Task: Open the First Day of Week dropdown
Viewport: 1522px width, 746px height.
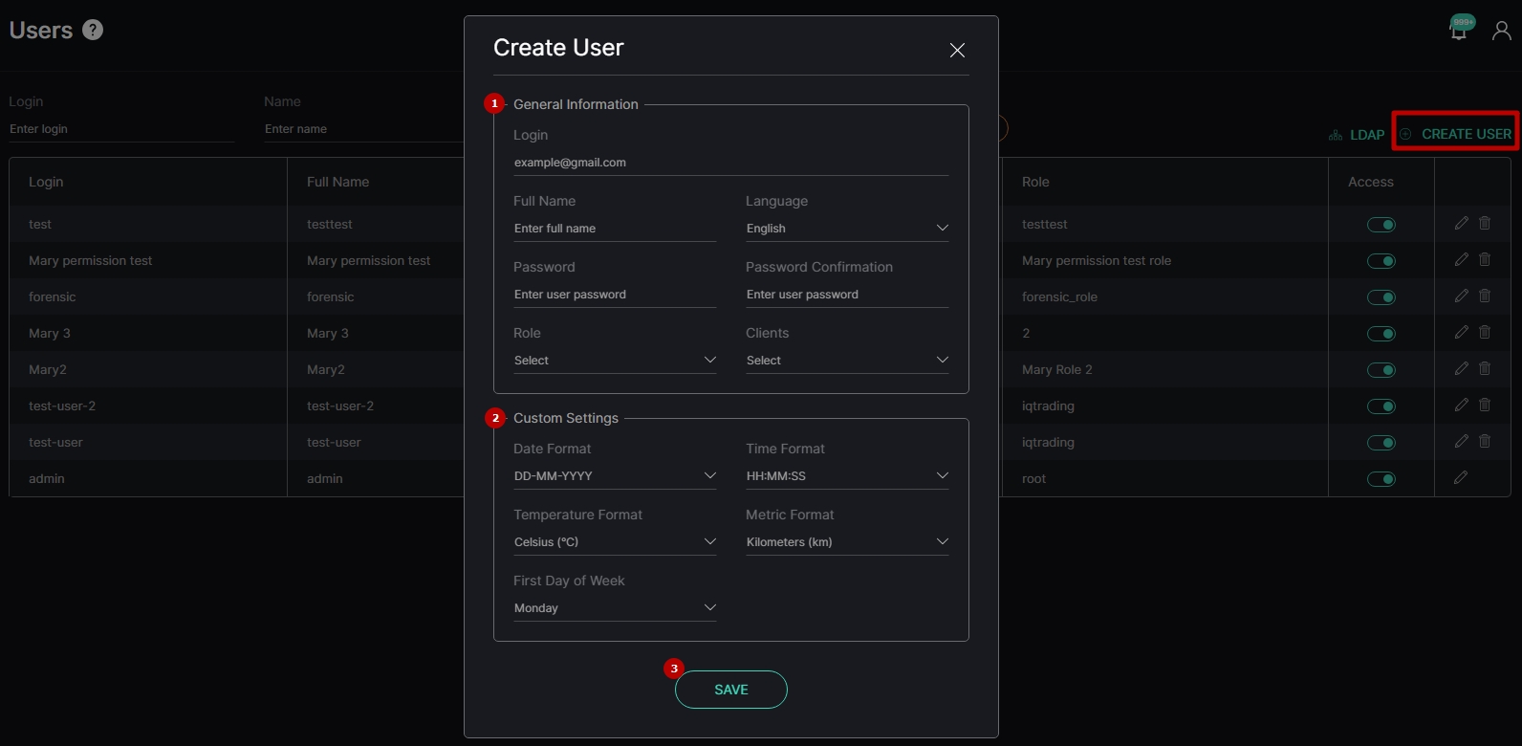Action: point(615,608)
